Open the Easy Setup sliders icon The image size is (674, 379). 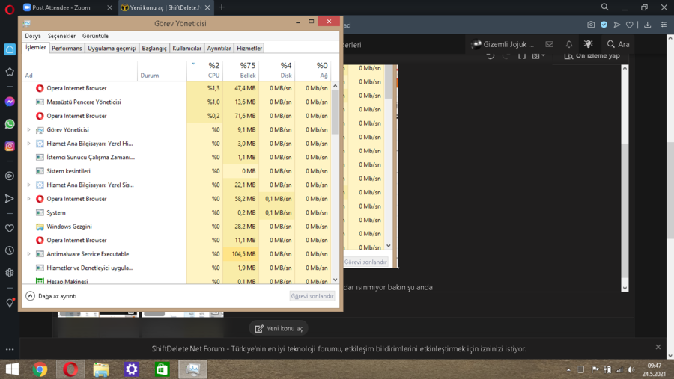click(664, 25)
